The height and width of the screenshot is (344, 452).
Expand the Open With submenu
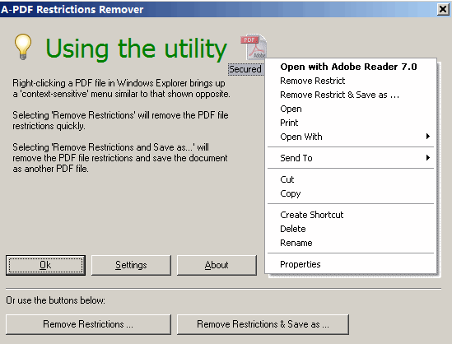pyautogui.click(x=351, y=137)
